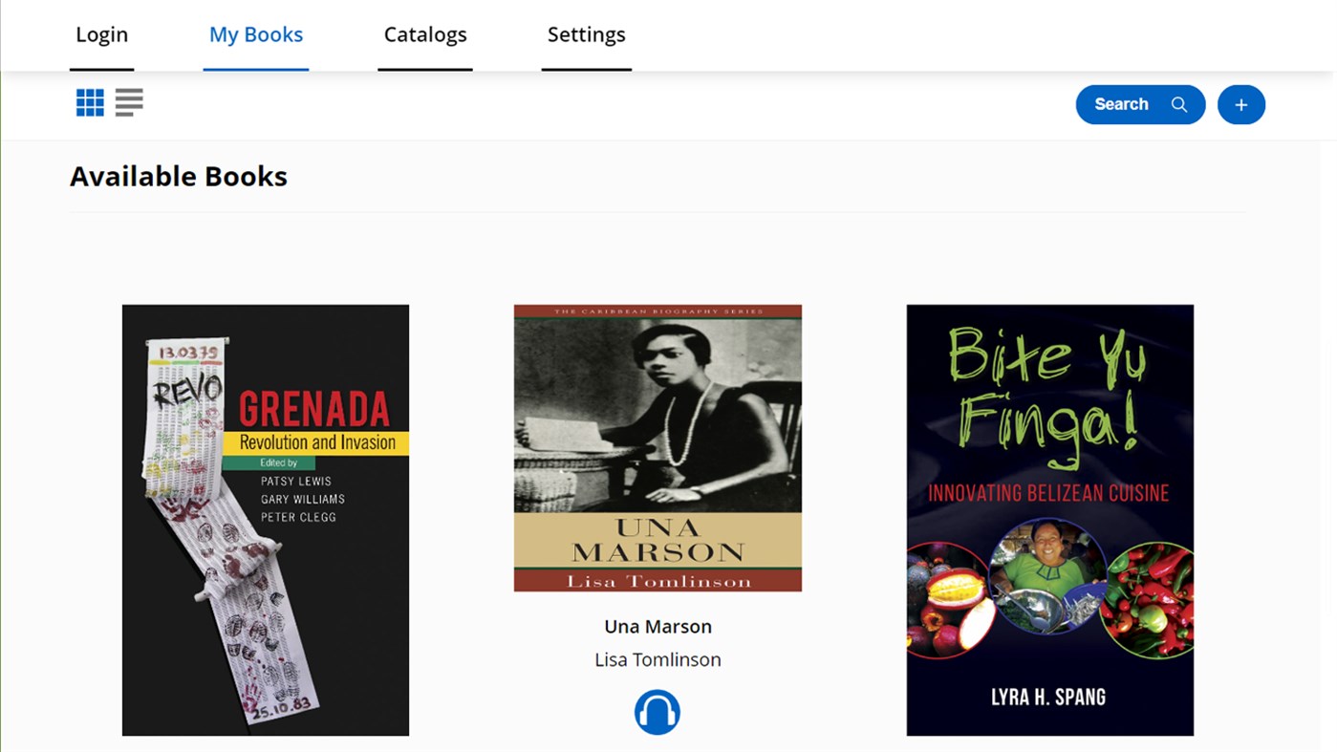The width and height of the screenshot is (1337, 752).
Task: Click the plus button to import a book
Action: click(x=1240, y=104)
